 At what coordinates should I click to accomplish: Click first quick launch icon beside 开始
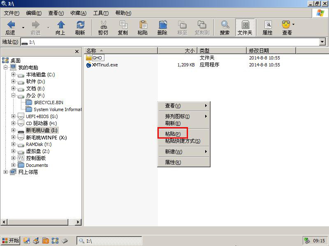(x=26, y=241)
